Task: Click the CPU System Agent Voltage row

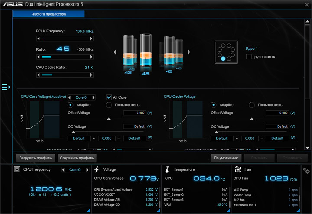Action: tap(126, 190)
